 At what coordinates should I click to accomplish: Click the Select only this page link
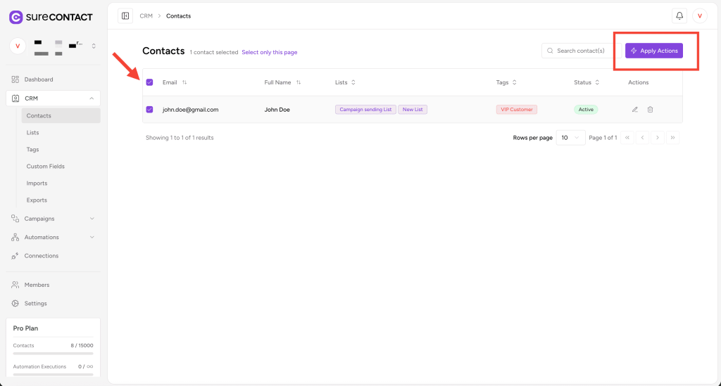point(270,53)
